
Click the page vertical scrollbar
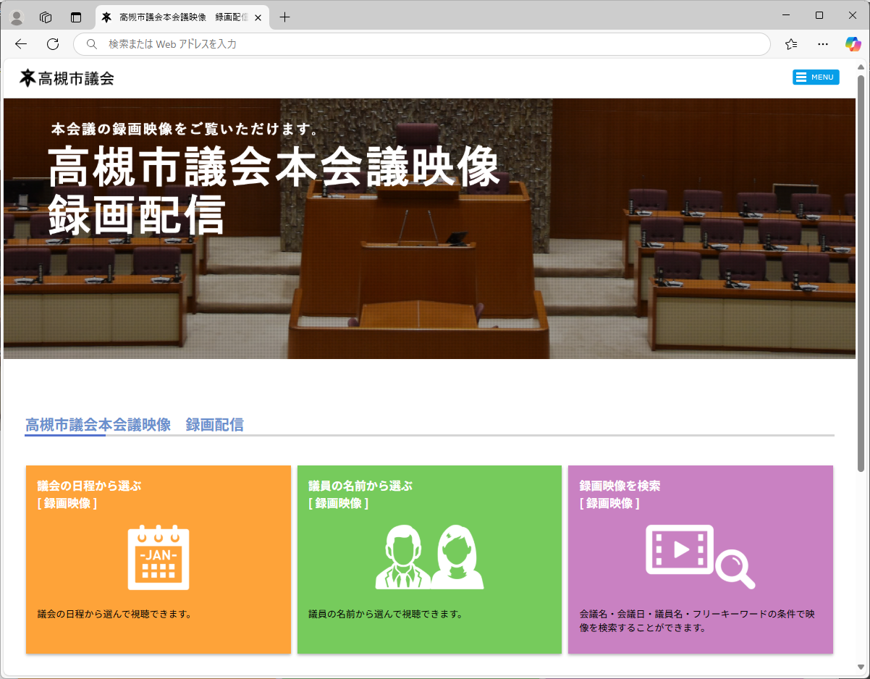pyautogui.click(x=861, y=273)
